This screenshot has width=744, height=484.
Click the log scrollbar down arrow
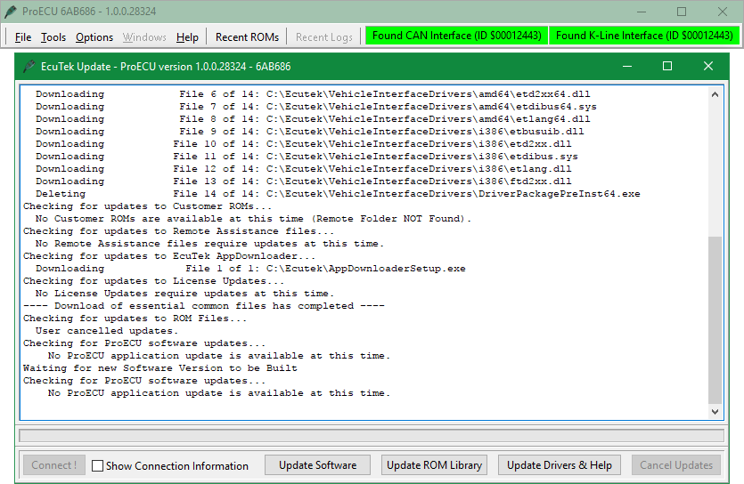pyautogui.click(x=715, y=412)
